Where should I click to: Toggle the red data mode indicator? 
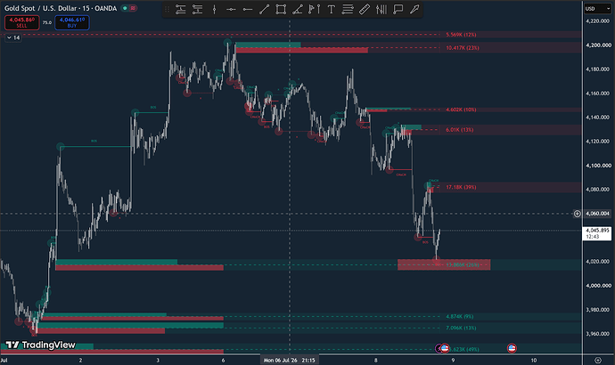click(134, 8)
